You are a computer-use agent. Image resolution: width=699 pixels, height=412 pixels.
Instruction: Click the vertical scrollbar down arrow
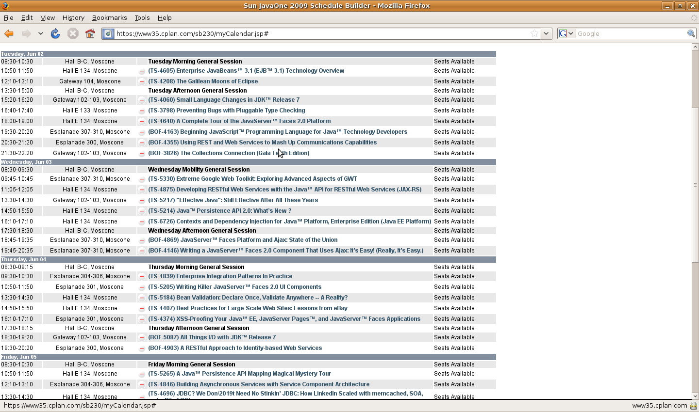point(695,396)
